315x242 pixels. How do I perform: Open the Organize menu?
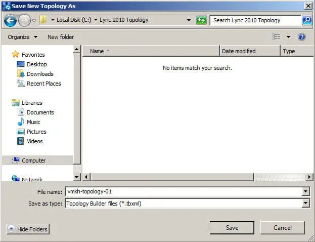pyautogui.click(x=22, y=37)
